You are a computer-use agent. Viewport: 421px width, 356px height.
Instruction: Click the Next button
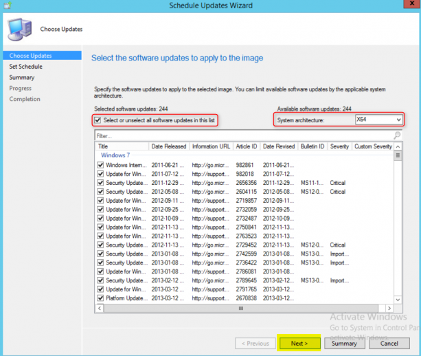click(299, 343)
